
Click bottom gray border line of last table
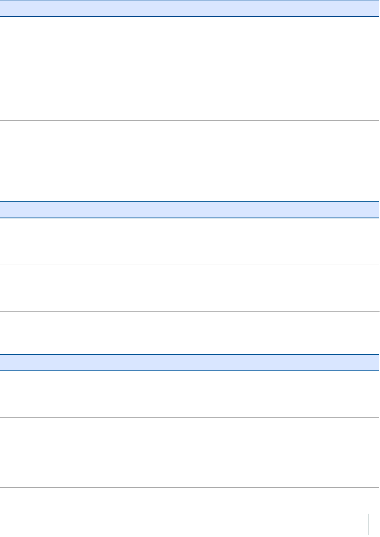tap(190, 487)
